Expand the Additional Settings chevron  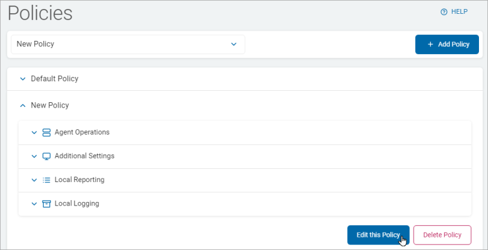tap(34, 156)
